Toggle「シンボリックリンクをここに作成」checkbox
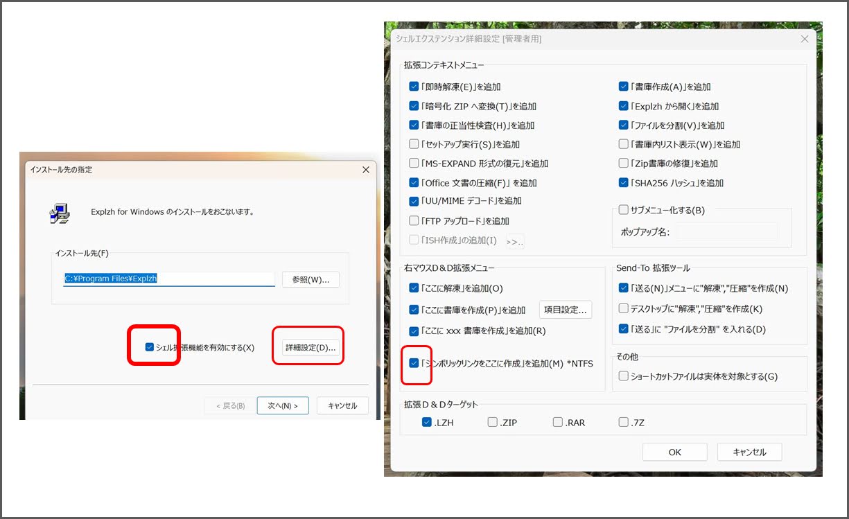This screenshot has height=519, width=849. coord(414,363)
